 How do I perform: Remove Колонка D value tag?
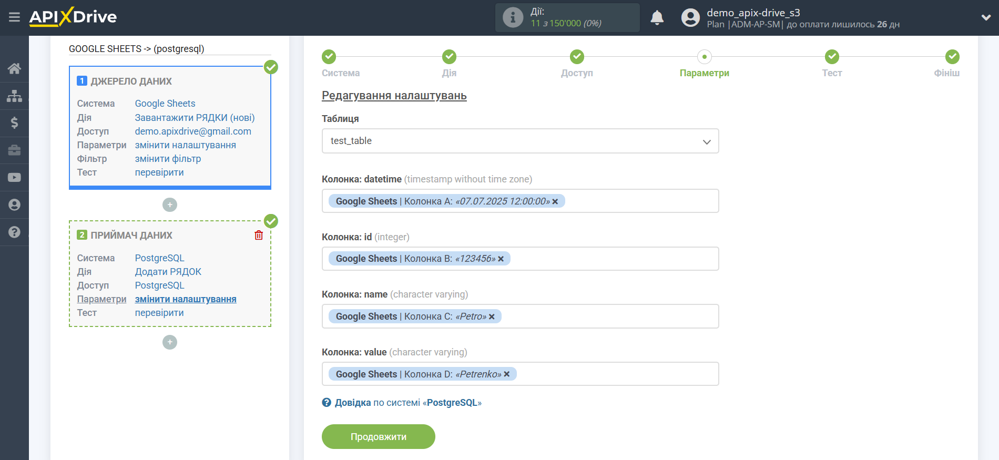click(x=507, y=374)
